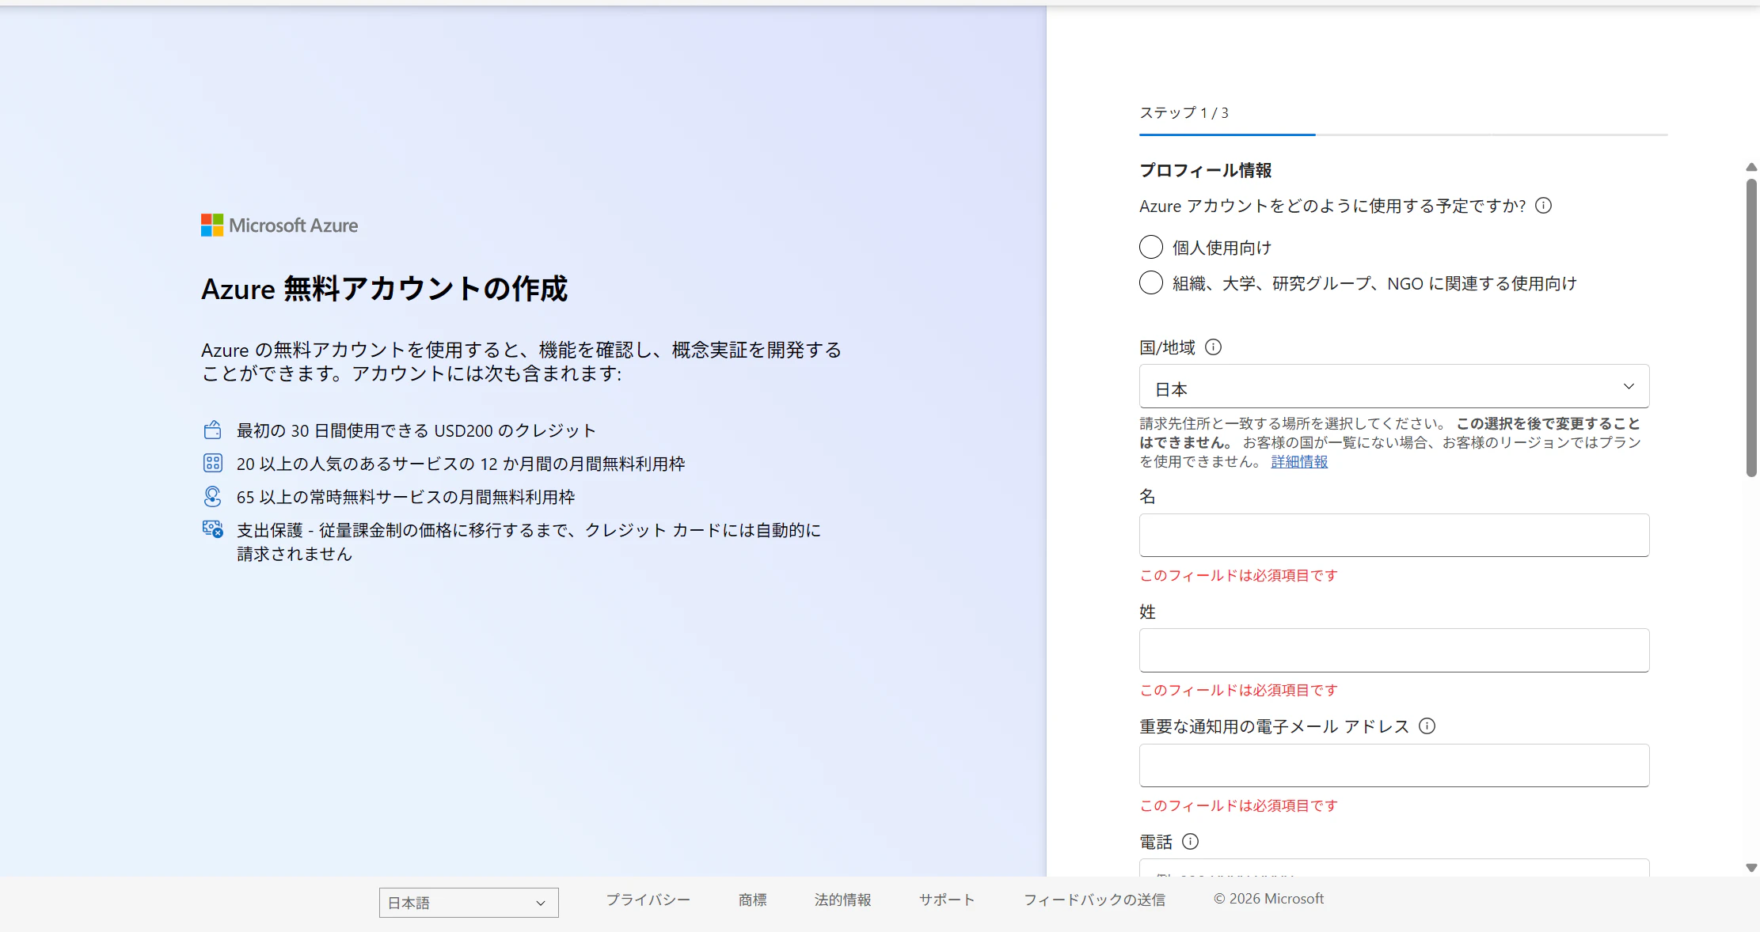Open the 法的情報 footer link

tap(842, 900)
